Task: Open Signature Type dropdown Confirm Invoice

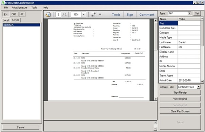Action: tap(199, 87)
